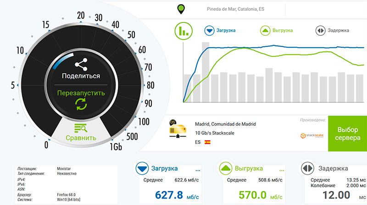
Task: Toggle the Выгрузка line in chart legend
Action: [x=277, y=31]
